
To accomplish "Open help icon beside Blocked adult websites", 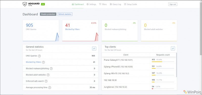I will [x=48, y=75].
